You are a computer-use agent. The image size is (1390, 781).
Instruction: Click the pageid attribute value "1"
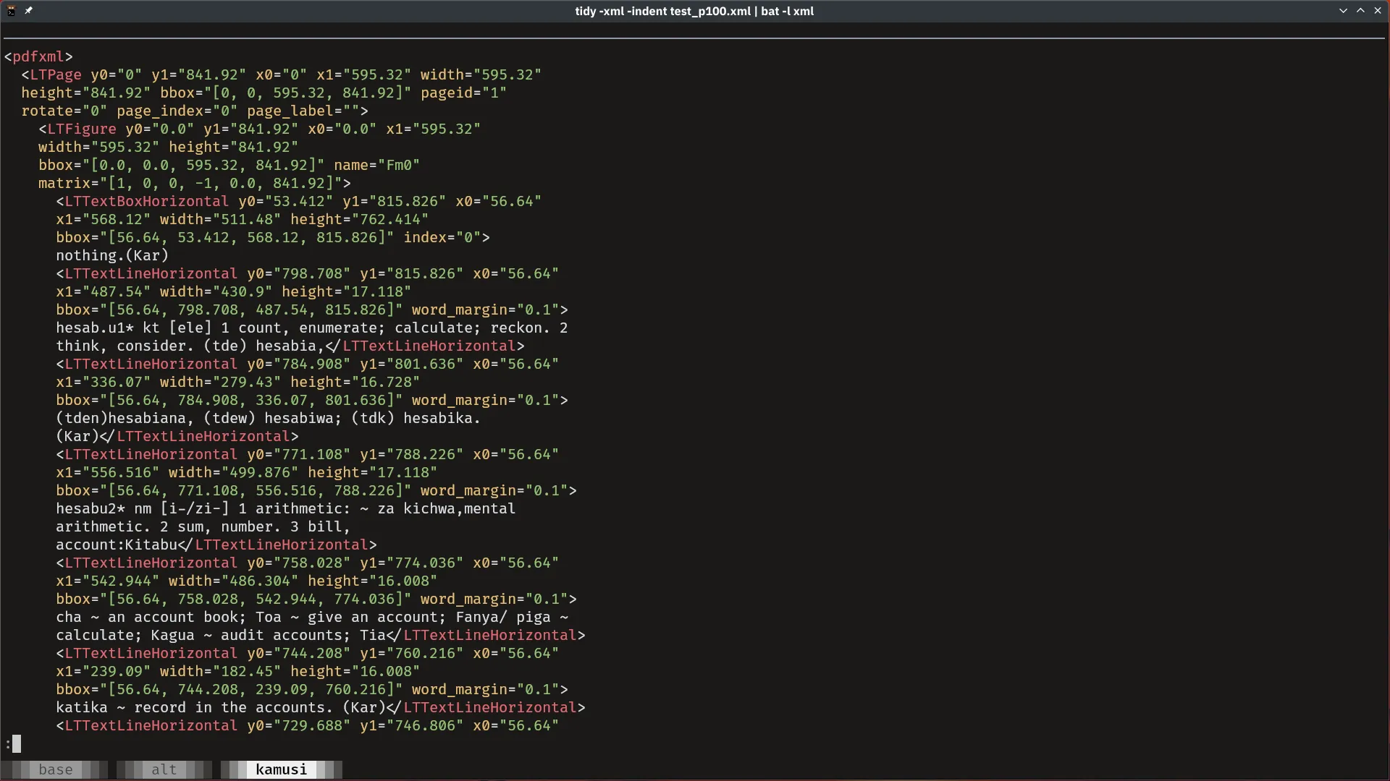tap(496, 93)
